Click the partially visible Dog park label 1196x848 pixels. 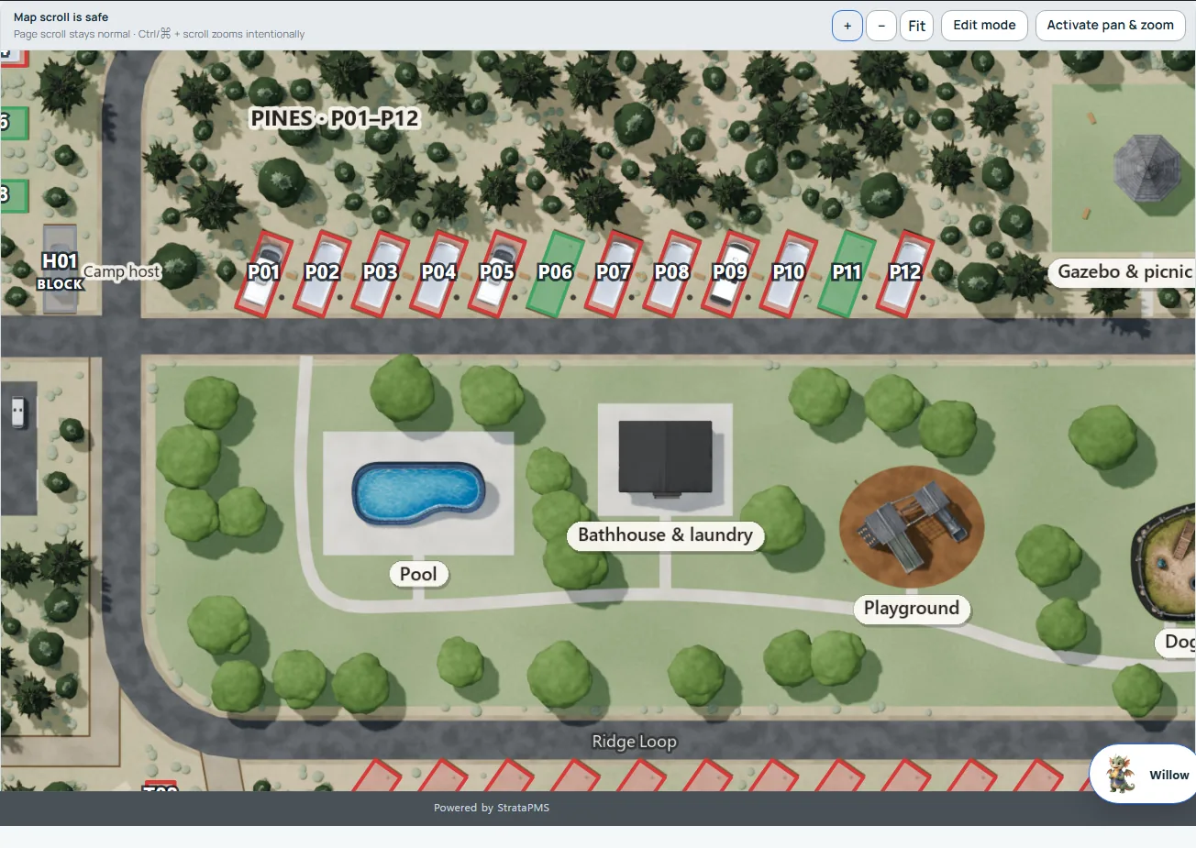coord(1178,642)
